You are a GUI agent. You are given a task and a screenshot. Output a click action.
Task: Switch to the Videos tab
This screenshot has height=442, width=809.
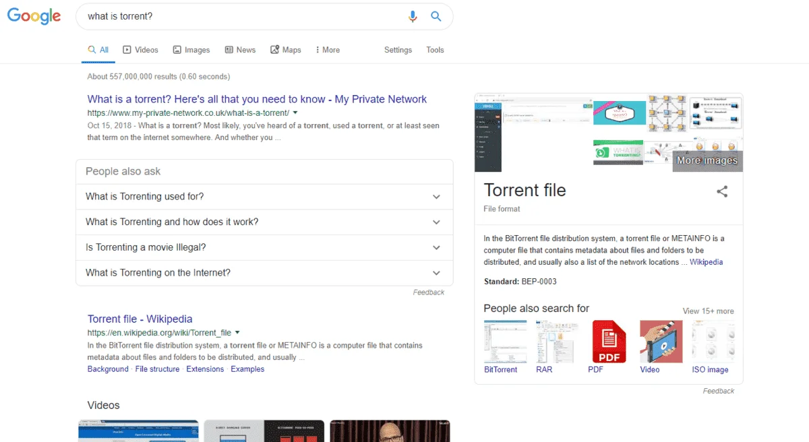click(140, 50)
